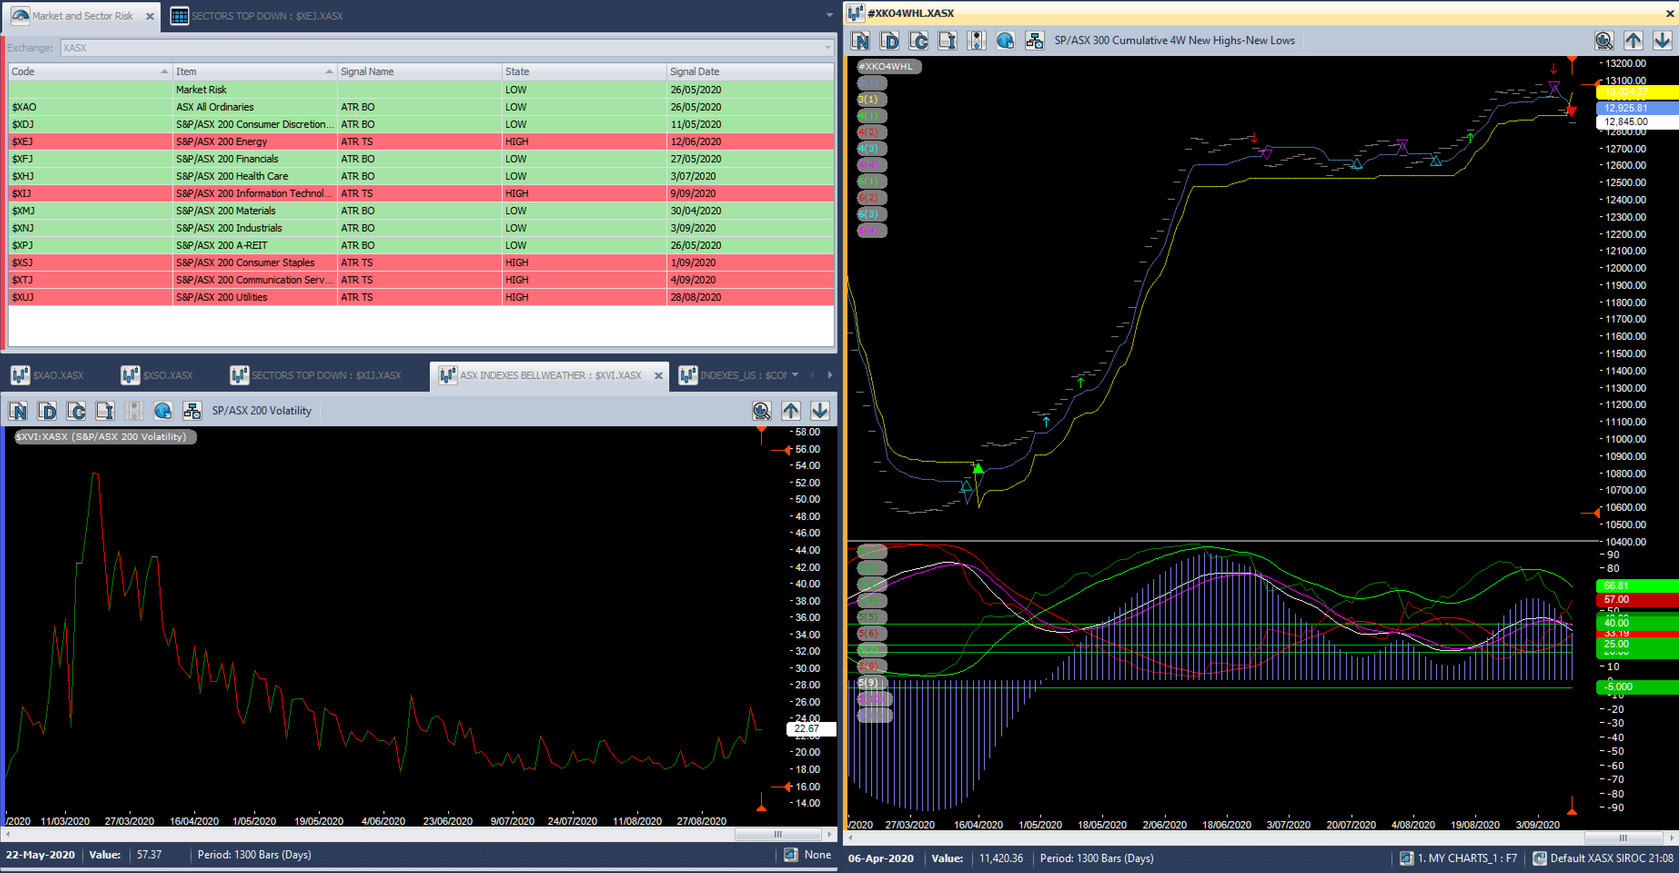Click the icon beside Default XASX SIROC status
The height and width of the screenshot is (873, 1679).
click(x=1539, y=858)
